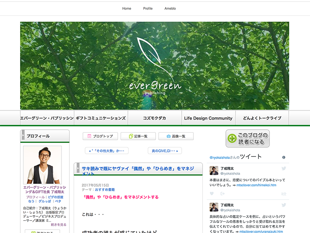
Task: Open theme link おすすめ書籍
Action: pyautogui.click(x=105, y=190)
